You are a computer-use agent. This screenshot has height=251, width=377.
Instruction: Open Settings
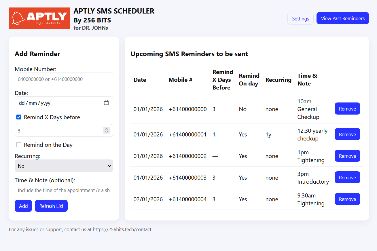click(x=300, y=18)
